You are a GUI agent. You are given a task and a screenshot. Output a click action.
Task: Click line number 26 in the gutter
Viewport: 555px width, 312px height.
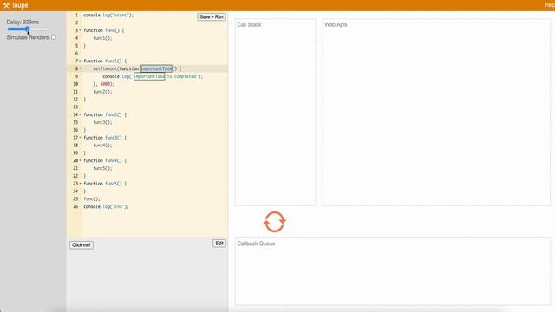pos(75,206)
